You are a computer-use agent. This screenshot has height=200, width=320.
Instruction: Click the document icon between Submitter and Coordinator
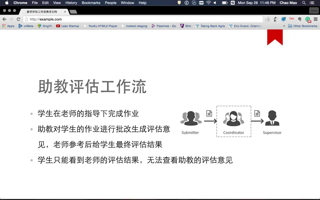tap(209, 113)
